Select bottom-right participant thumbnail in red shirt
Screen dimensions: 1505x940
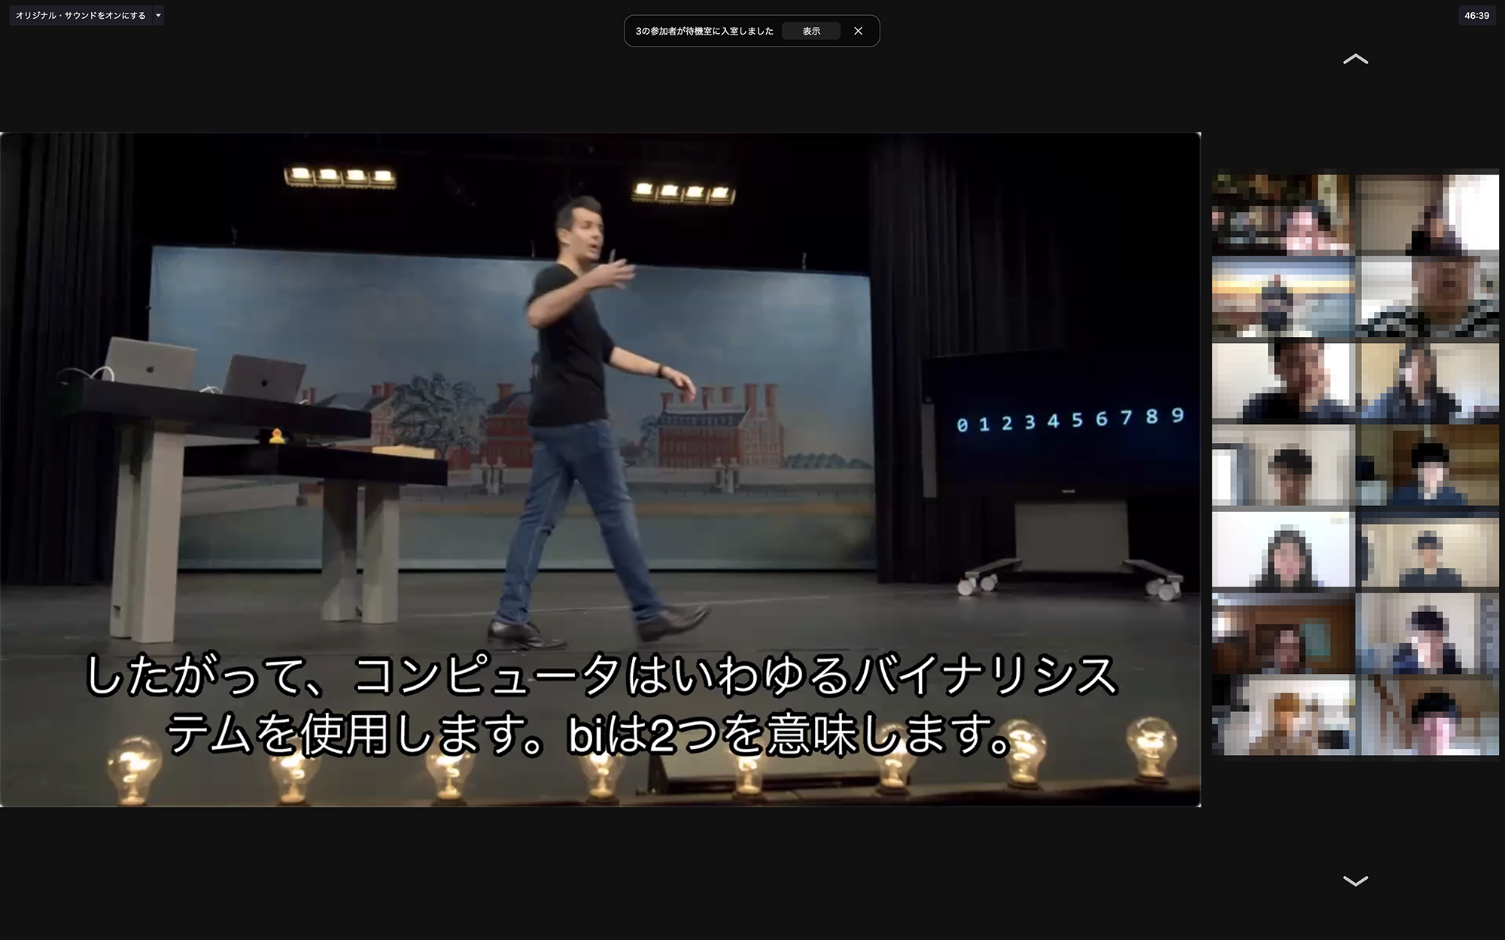pos(1427,716)
